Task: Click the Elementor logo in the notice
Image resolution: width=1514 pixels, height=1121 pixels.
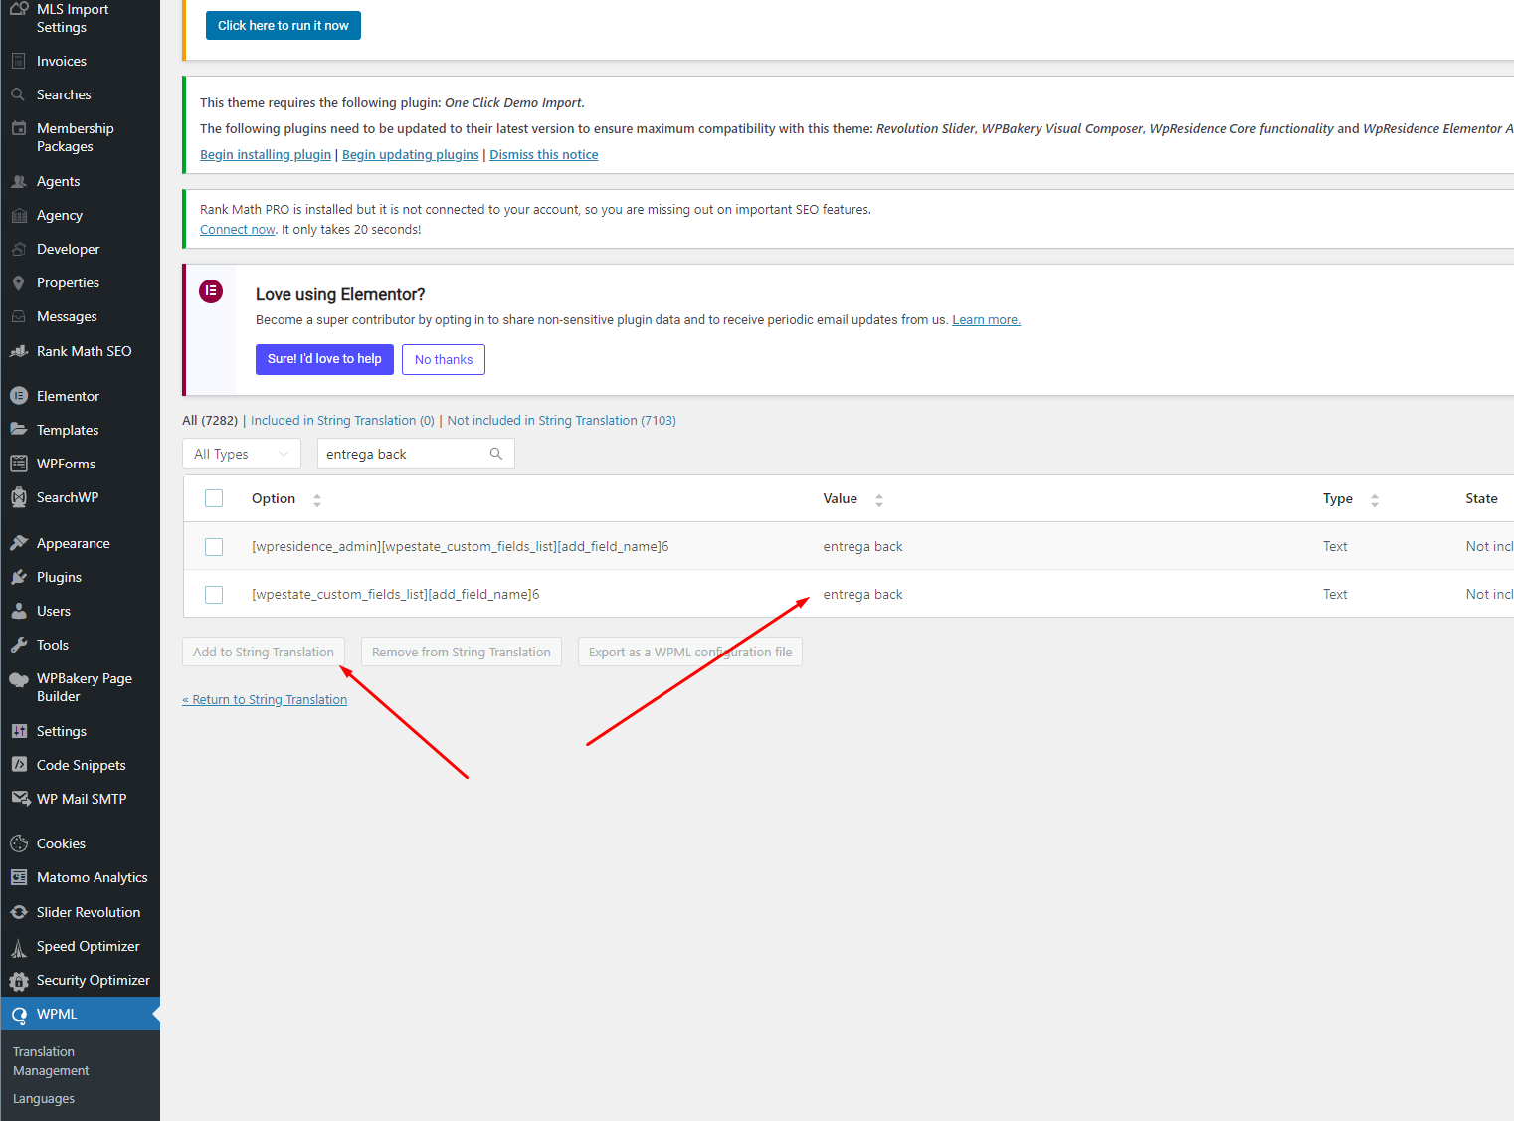Action: [x=211, y=291]
